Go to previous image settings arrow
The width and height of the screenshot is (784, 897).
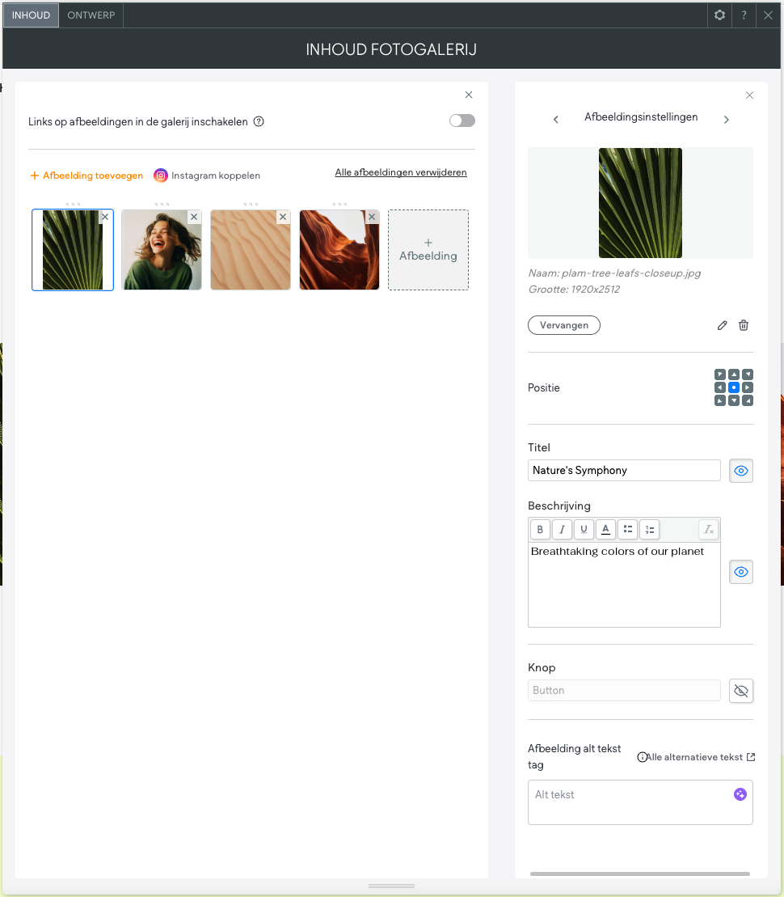tap(556, 120)
